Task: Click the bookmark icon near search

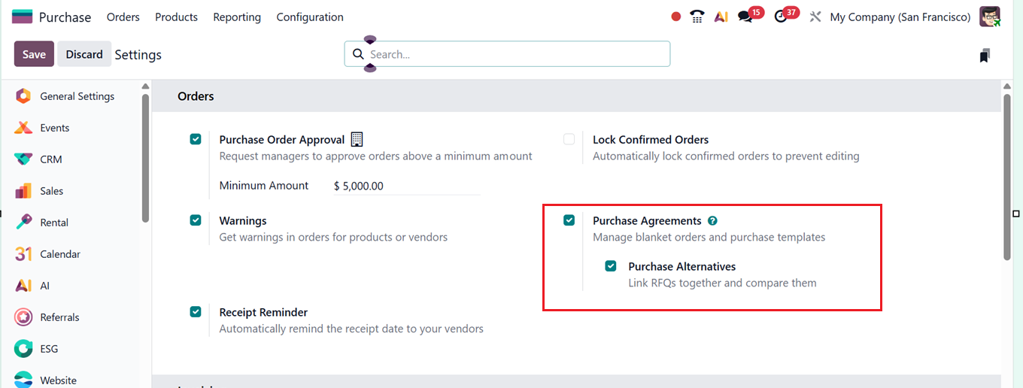Action: point(985,55)
